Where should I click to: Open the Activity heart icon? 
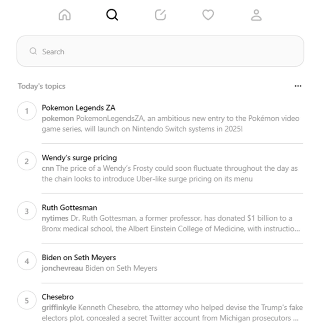[208, 15]
